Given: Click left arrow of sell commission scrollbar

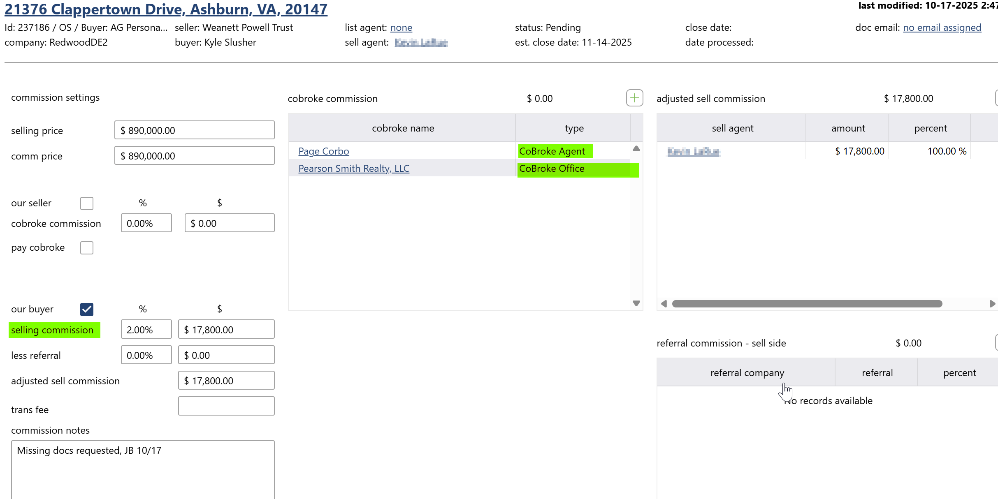Looking at the screenshot, I should click(664, 304).
